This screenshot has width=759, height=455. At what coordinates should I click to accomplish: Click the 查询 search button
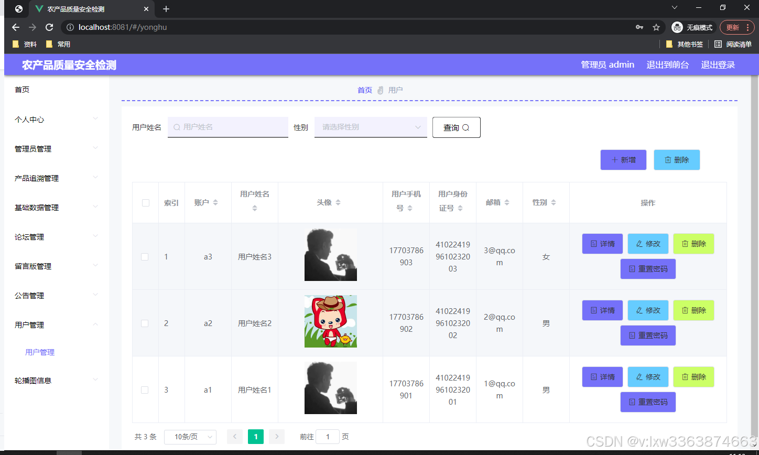coord(456,127)
